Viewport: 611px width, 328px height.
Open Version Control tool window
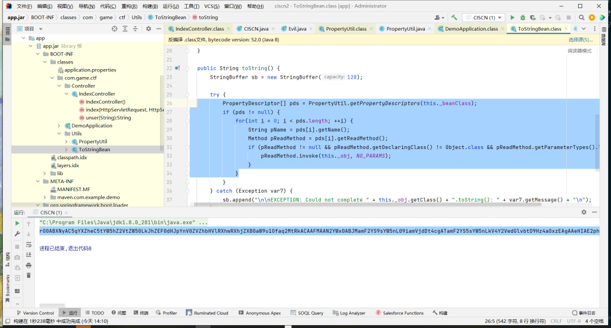point(35,313)
